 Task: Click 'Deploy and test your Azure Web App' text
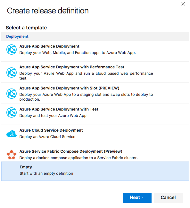coord(53,116)
